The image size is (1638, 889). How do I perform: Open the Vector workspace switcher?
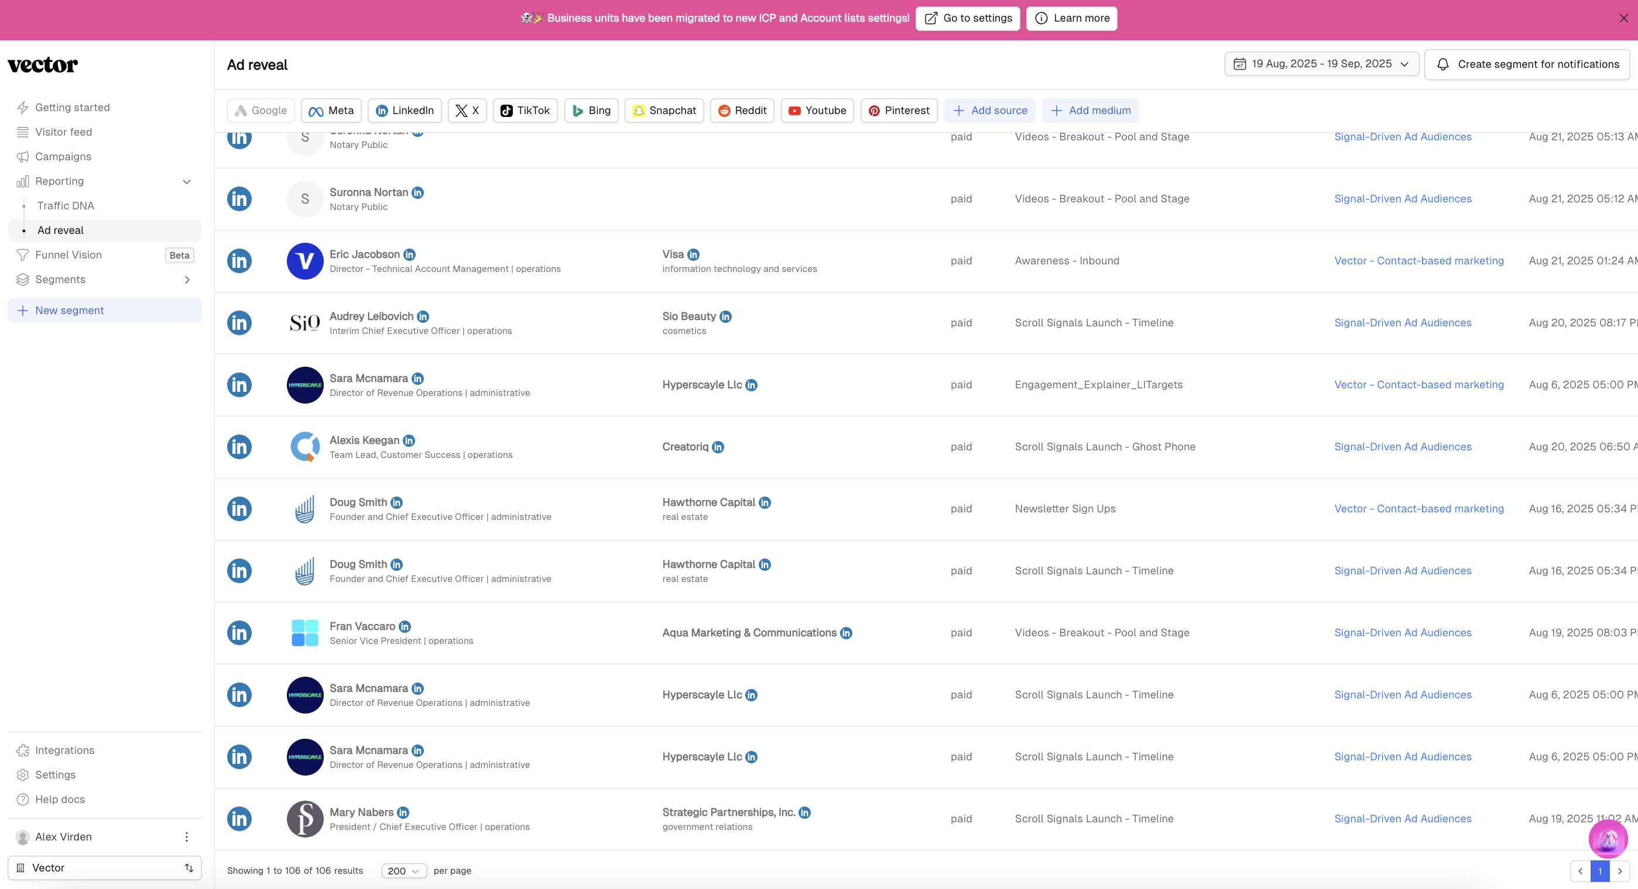[x=105, y=868]
